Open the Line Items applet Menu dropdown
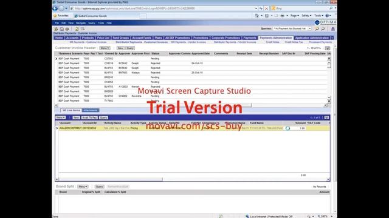The height and width of the screenshot is (218, 389). [x=61, y=117]
